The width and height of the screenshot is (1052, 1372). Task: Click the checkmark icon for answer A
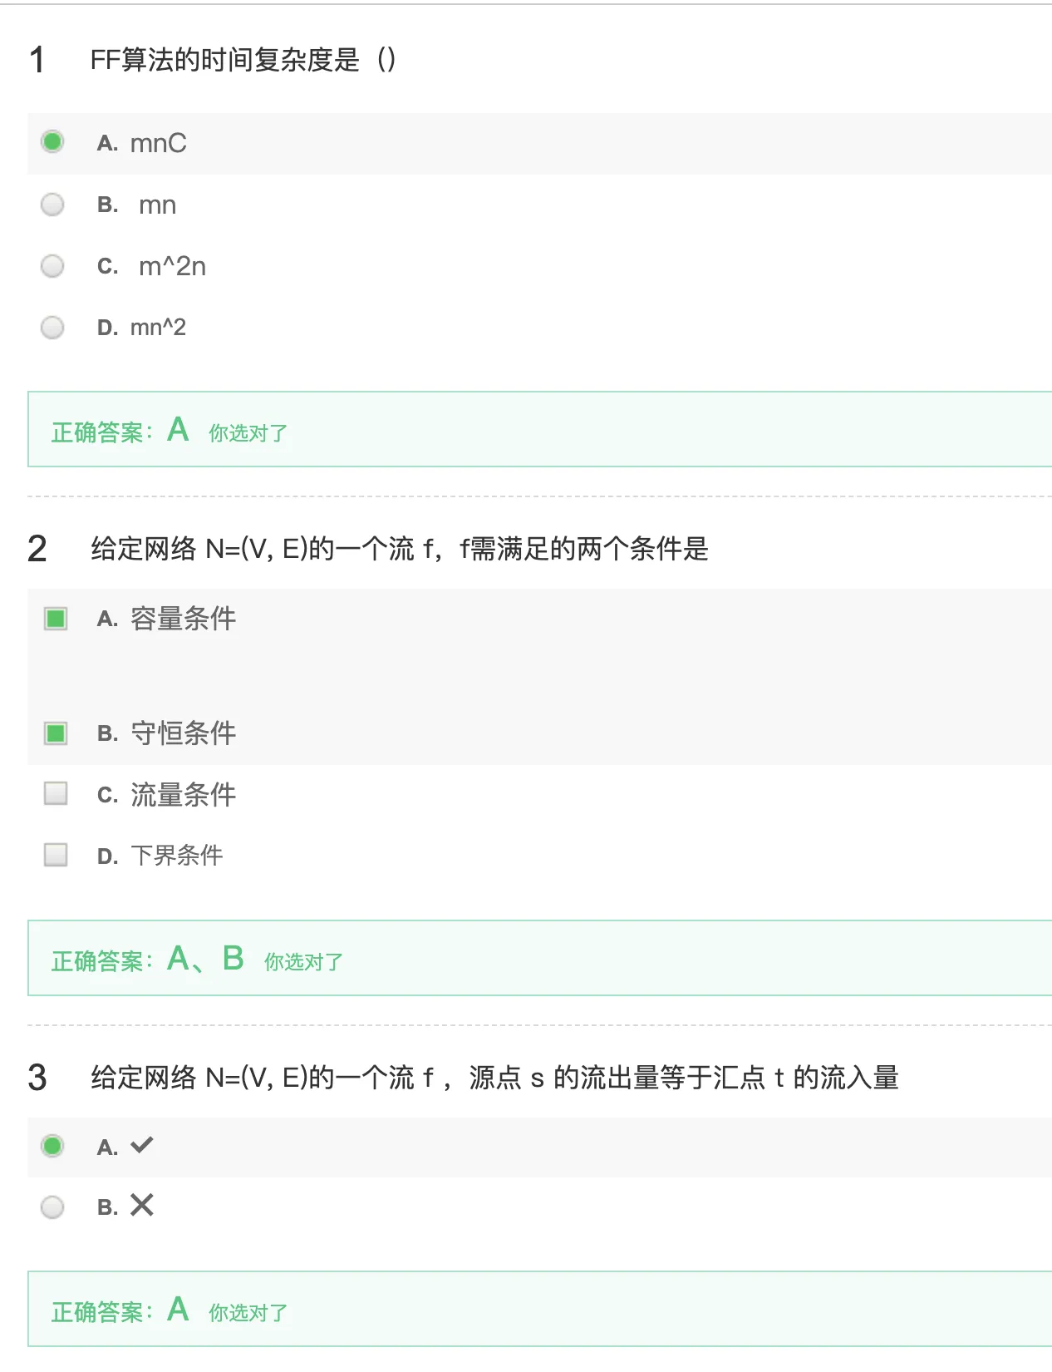[142, 1145]
